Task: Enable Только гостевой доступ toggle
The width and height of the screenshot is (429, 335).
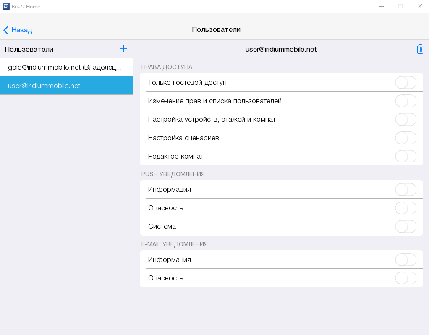Action: 405,83
